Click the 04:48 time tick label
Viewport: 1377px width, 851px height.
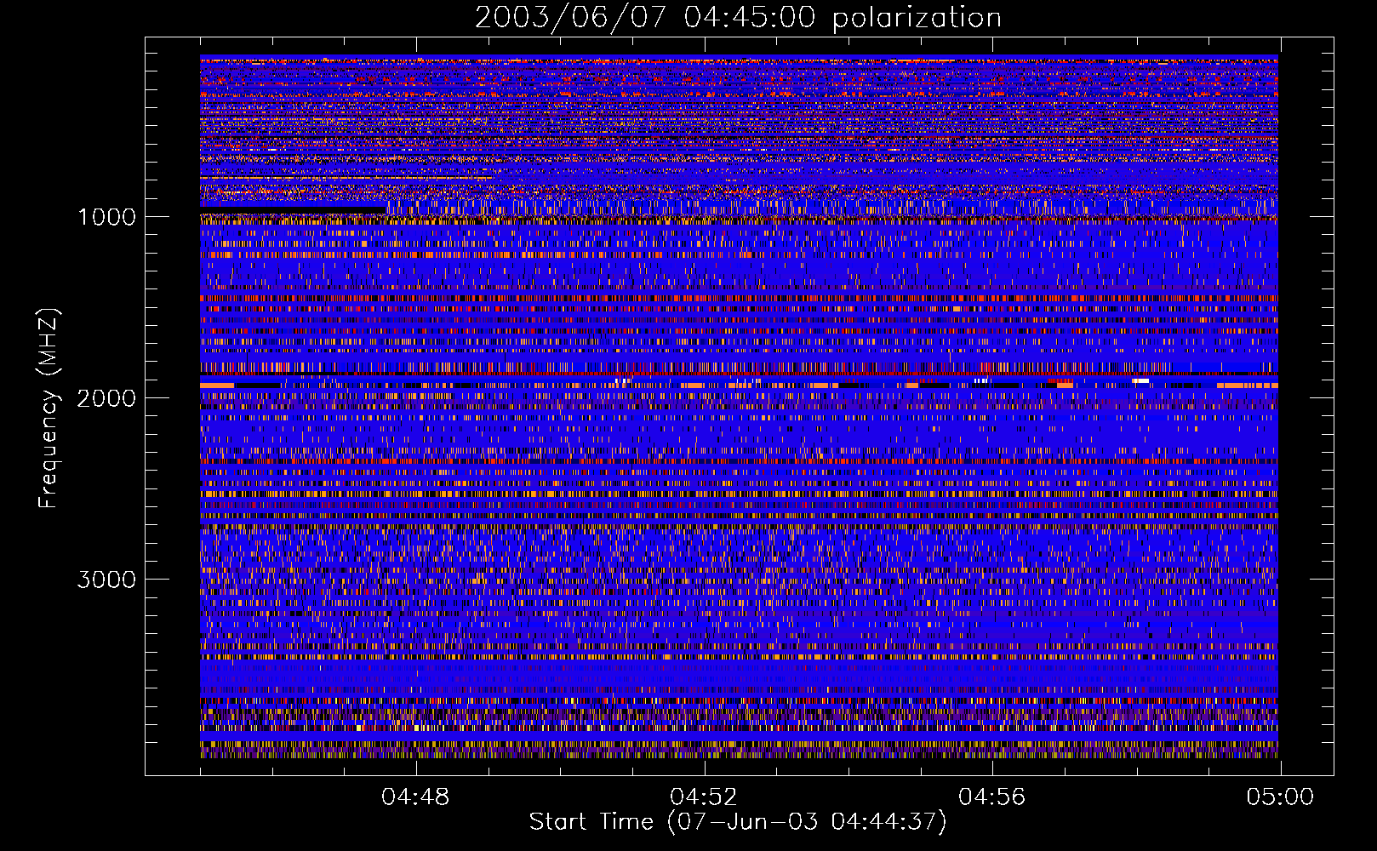(415, 797)
